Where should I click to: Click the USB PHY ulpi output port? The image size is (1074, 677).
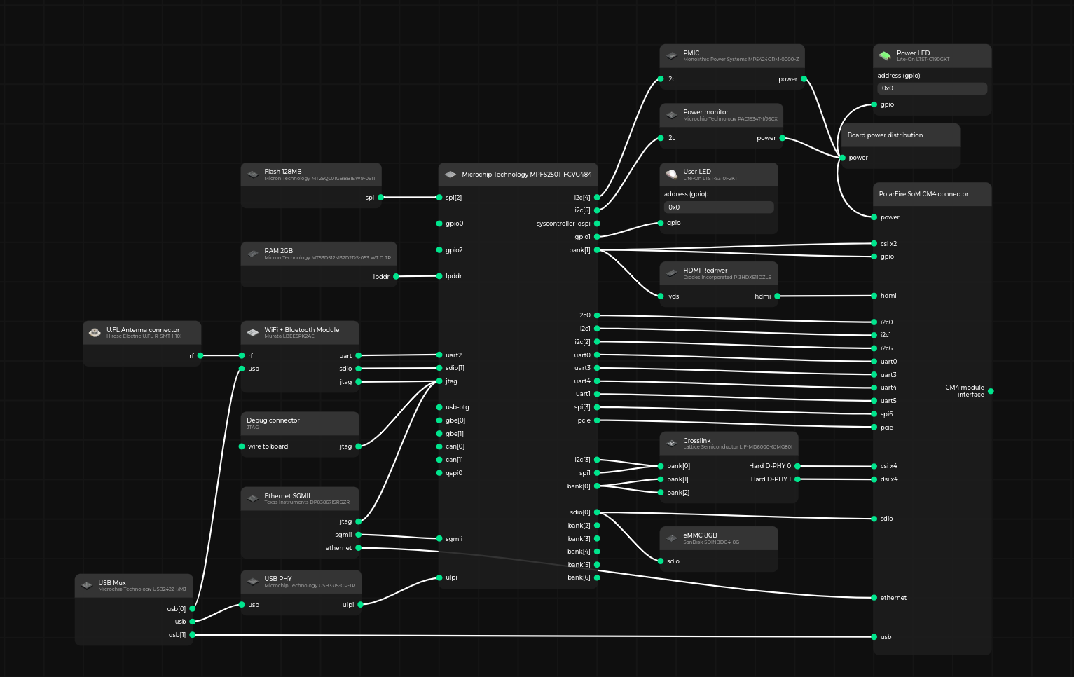[361, 605]
